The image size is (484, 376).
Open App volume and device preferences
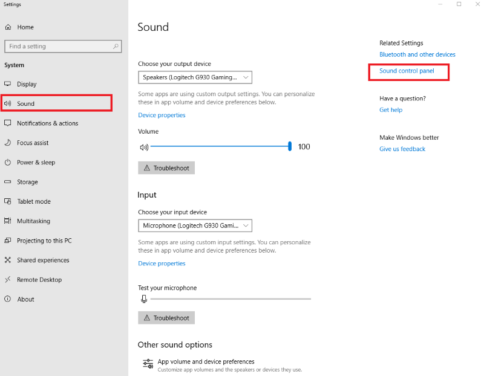click(222, 365)
